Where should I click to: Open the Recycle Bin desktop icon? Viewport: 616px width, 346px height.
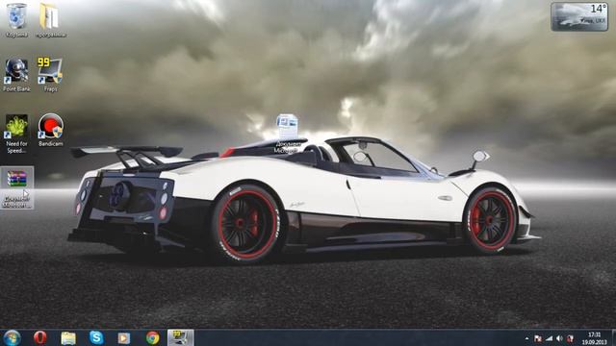click(17, 20)
